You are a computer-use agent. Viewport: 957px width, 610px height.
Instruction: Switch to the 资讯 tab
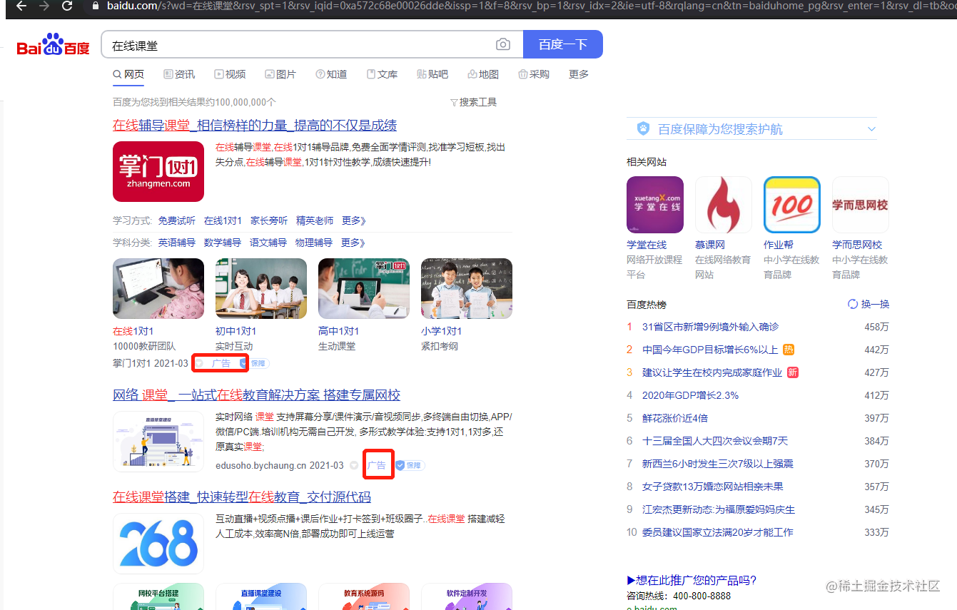tap(179, 74)
